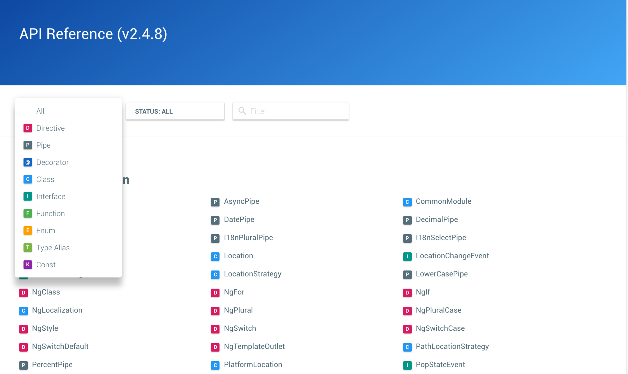Open the STATUS: ALL dropdown

click(x=175, y=111)
